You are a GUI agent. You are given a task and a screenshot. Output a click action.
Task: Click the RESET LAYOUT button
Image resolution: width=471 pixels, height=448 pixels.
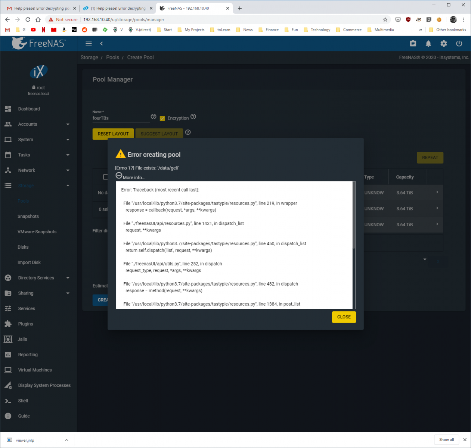pos(113,134)
